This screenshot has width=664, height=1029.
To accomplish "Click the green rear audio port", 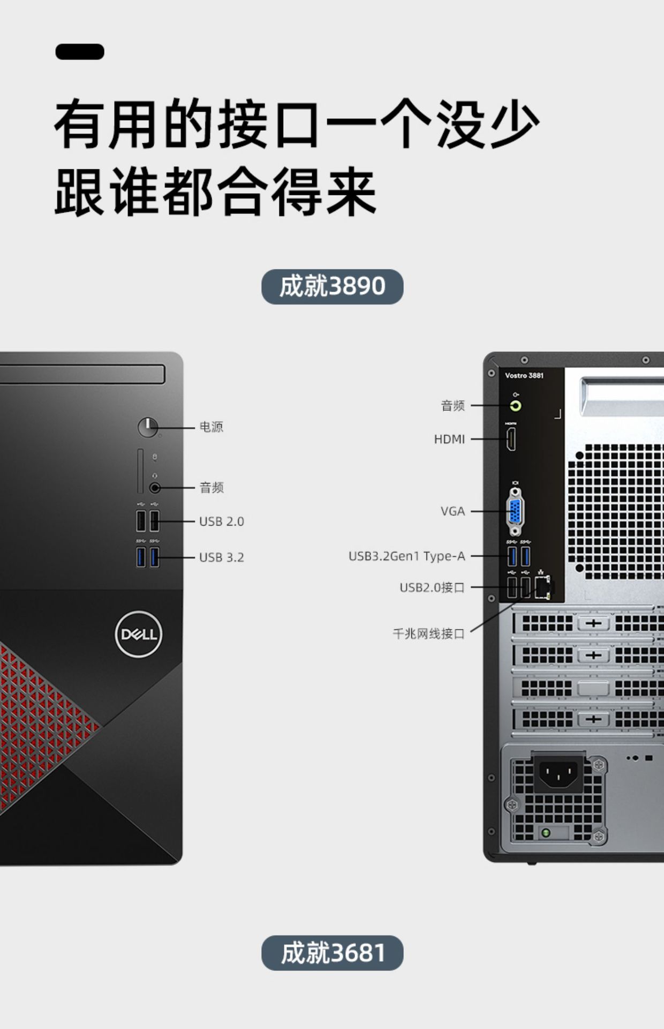I will [x=515, y=406].
